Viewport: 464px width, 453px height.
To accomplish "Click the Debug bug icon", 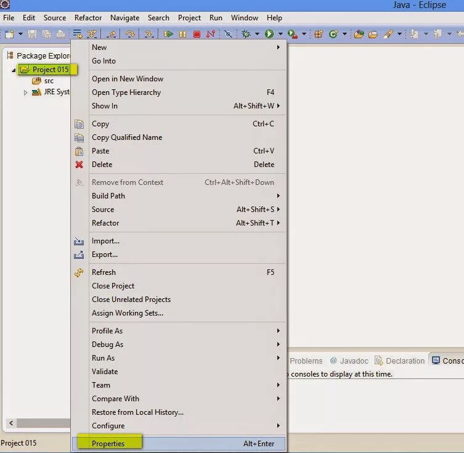I will coord(246,35).
